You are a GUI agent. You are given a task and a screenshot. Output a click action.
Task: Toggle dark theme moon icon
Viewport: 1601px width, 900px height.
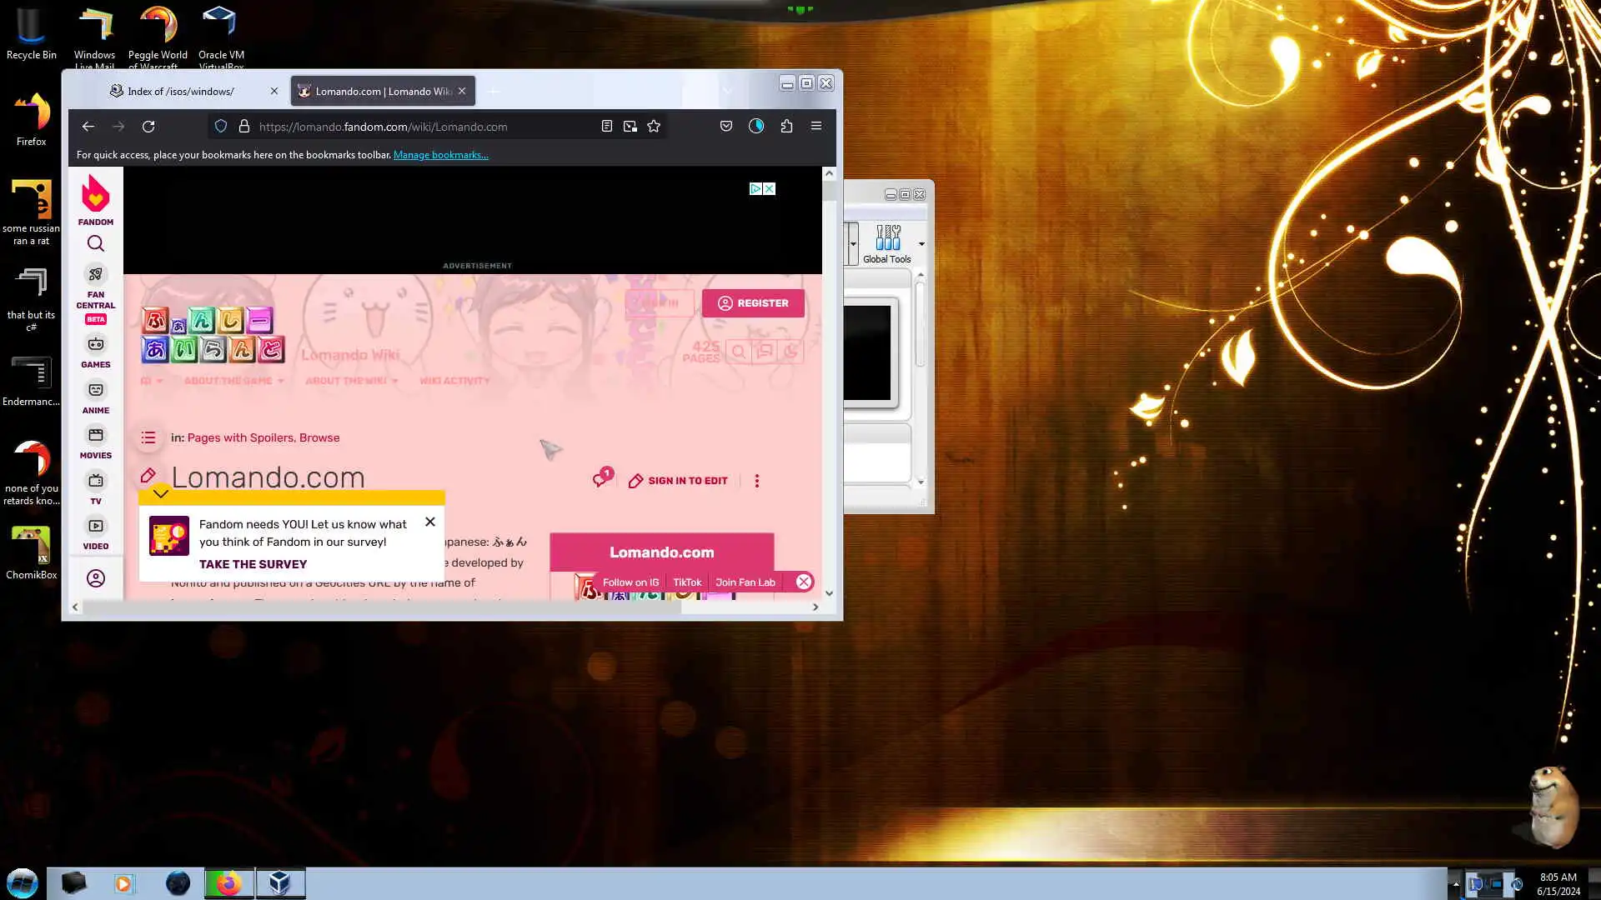(790, 352)
